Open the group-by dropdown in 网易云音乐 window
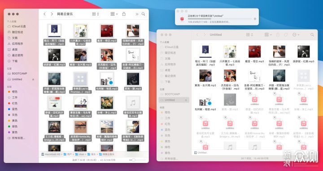The image size is (323, 171). point(114,14)
